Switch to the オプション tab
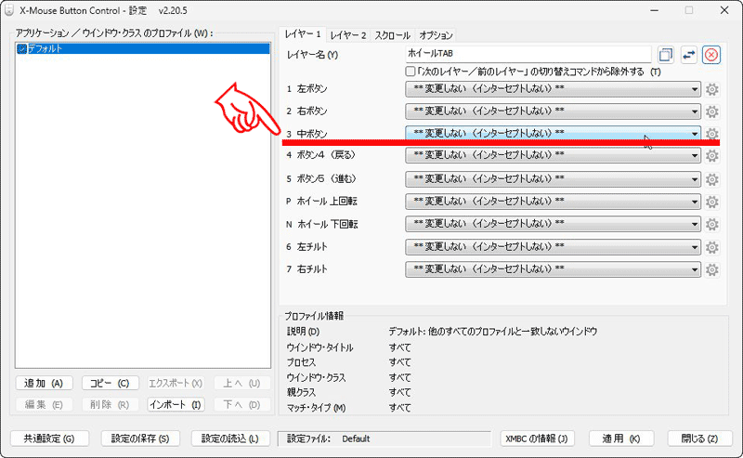The height and width of the screenshot is (458, 743). (x=436, y=35)
